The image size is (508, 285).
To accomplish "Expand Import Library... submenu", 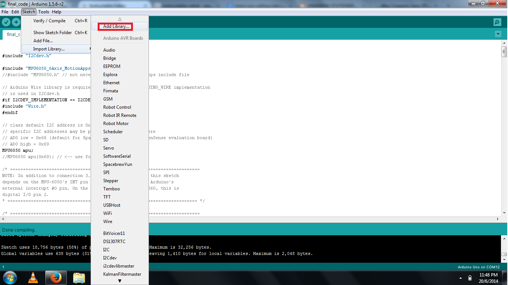I will coord(56,49).
